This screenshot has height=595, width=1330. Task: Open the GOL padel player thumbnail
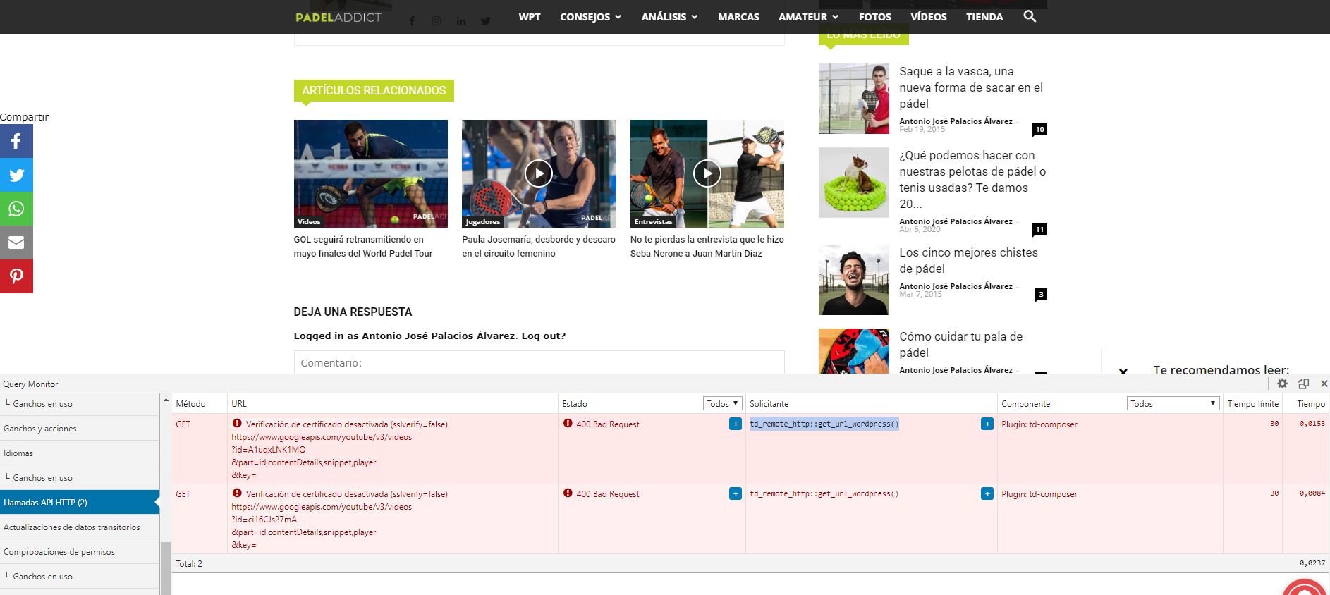tap(371, 173)
